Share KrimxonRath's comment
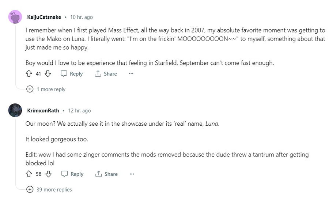 106,174
